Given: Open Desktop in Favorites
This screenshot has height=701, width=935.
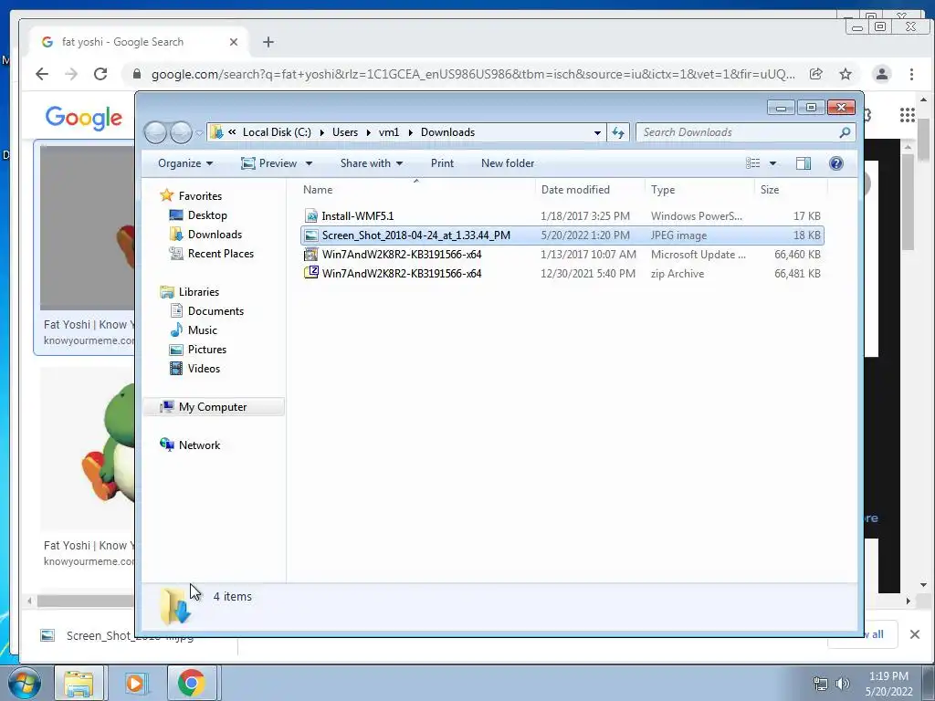Looking at the screenshot, I should (207, 215).
